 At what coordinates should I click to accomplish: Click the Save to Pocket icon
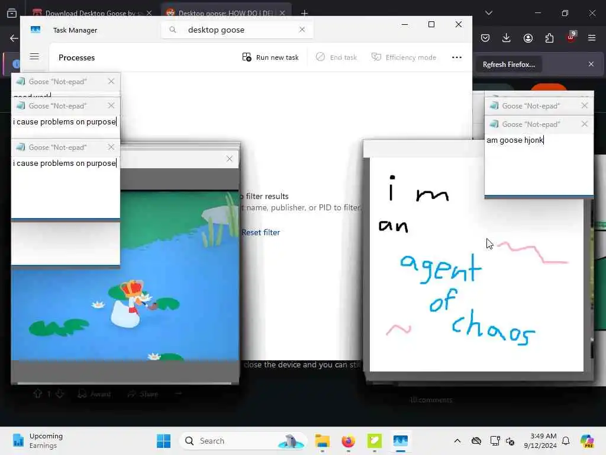(485, 38)
